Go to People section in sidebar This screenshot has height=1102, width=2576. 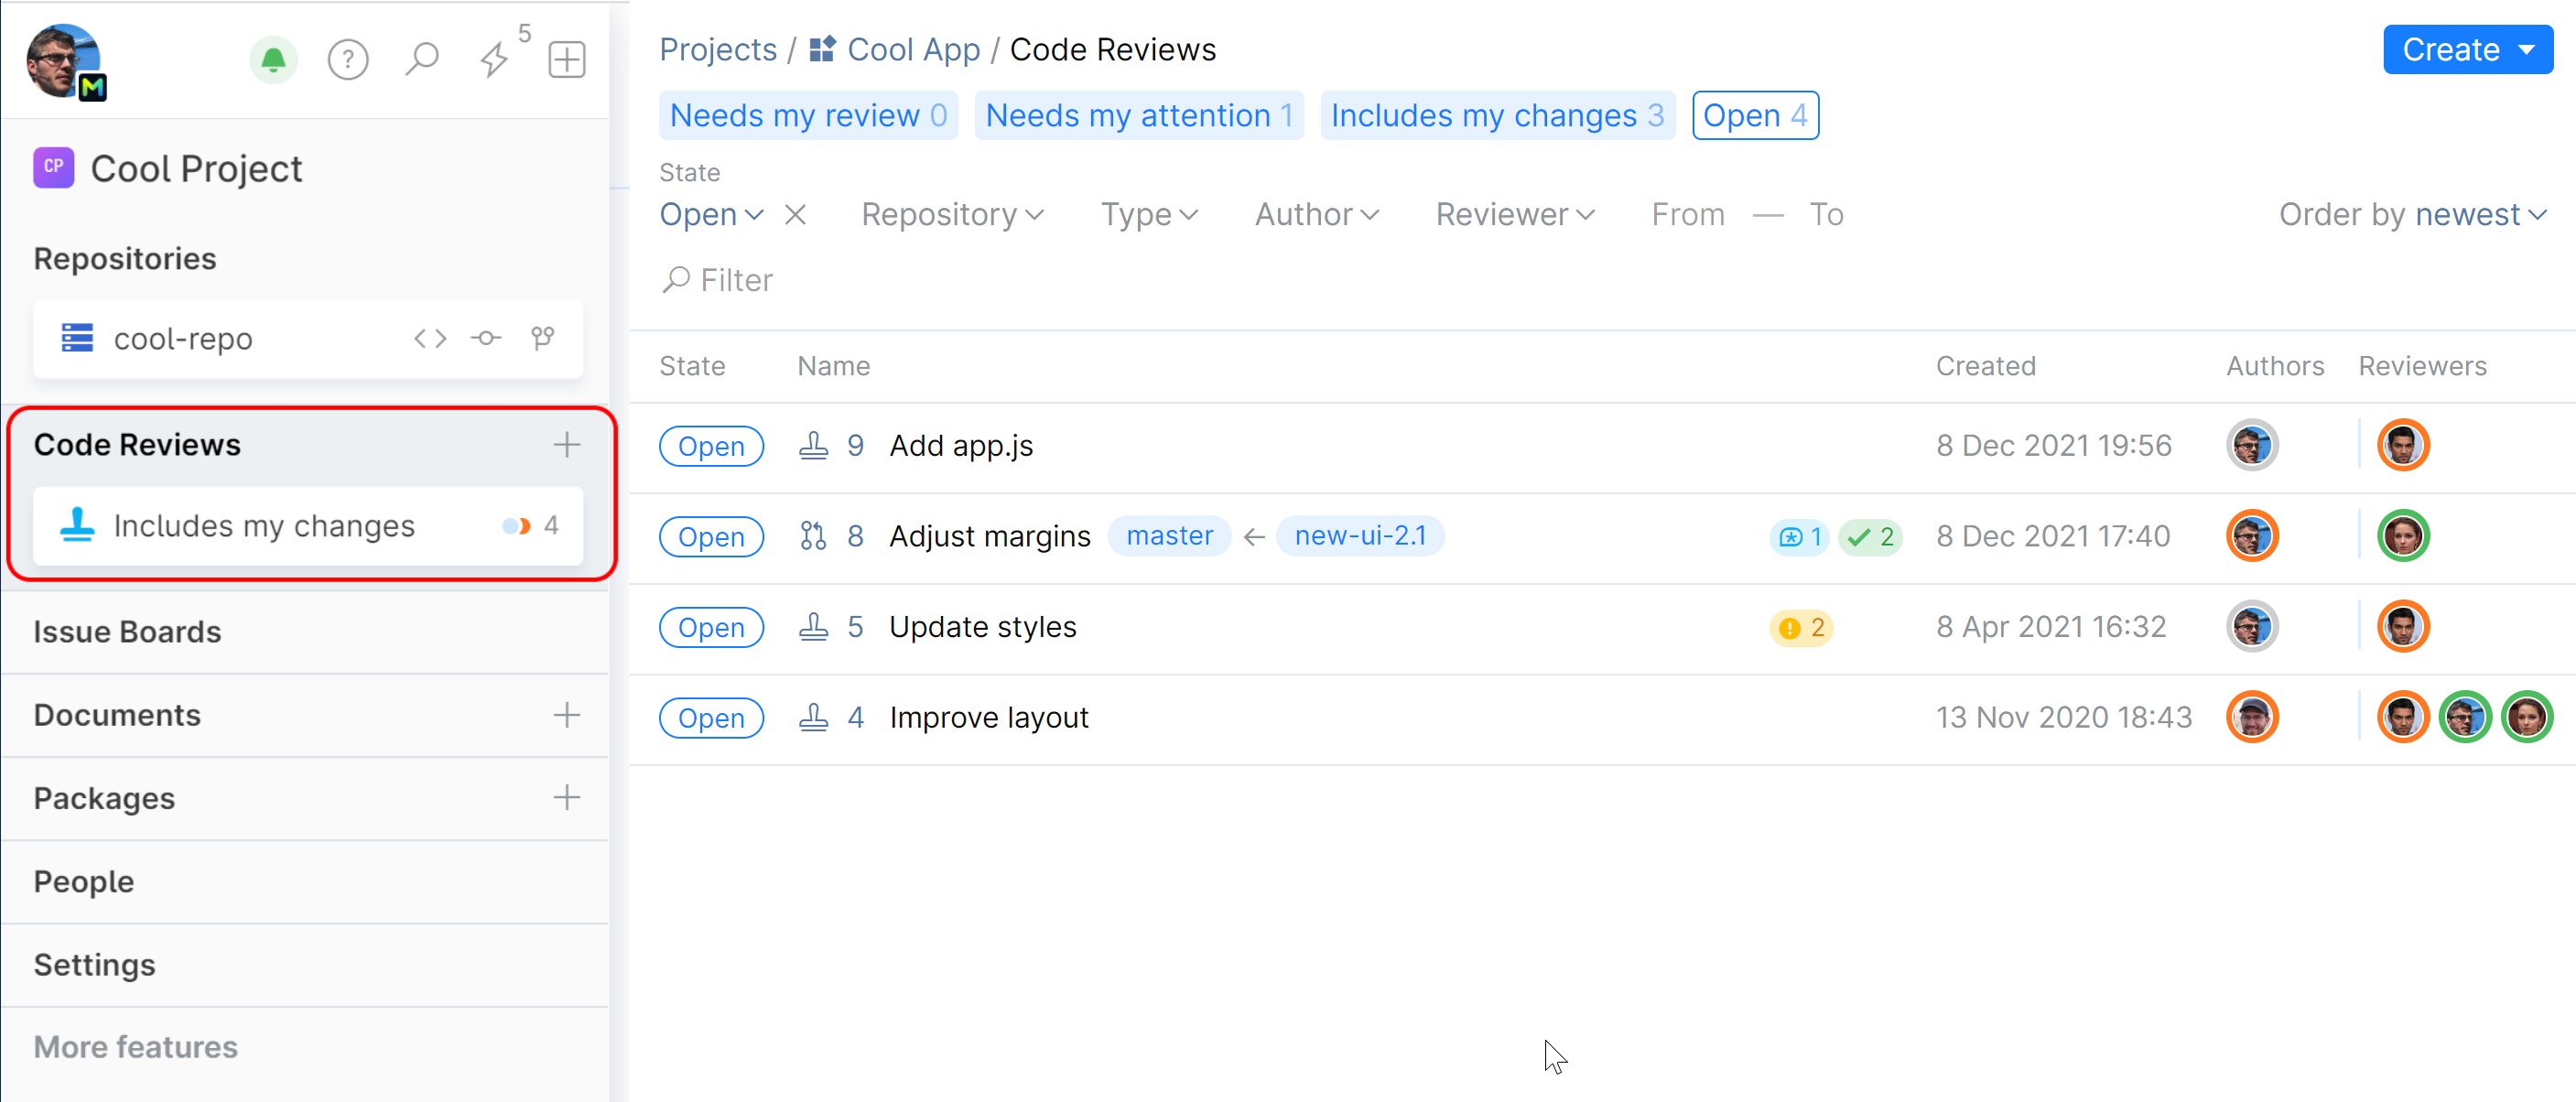[x=84, y=881]
